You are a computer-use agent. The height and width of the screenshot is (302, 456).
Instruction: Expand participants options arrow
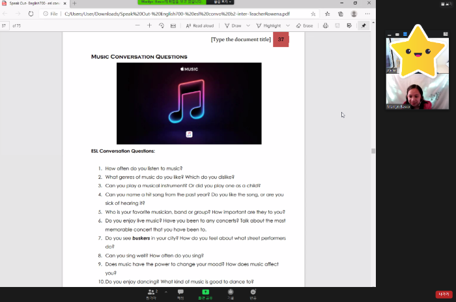(165, 292)
